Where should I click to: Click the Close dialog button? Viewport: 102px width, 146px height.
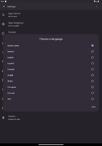click(93, 107)
